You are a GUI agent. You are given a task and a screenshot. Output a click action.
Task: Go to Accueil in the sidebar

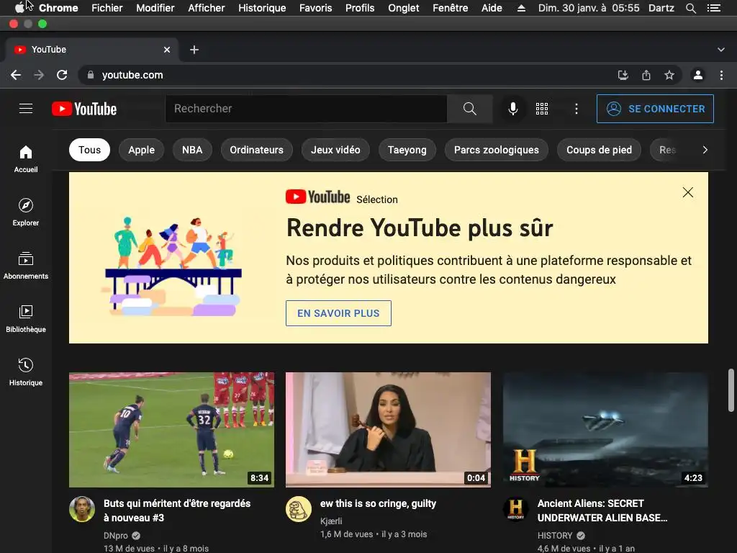coord(26,159)
